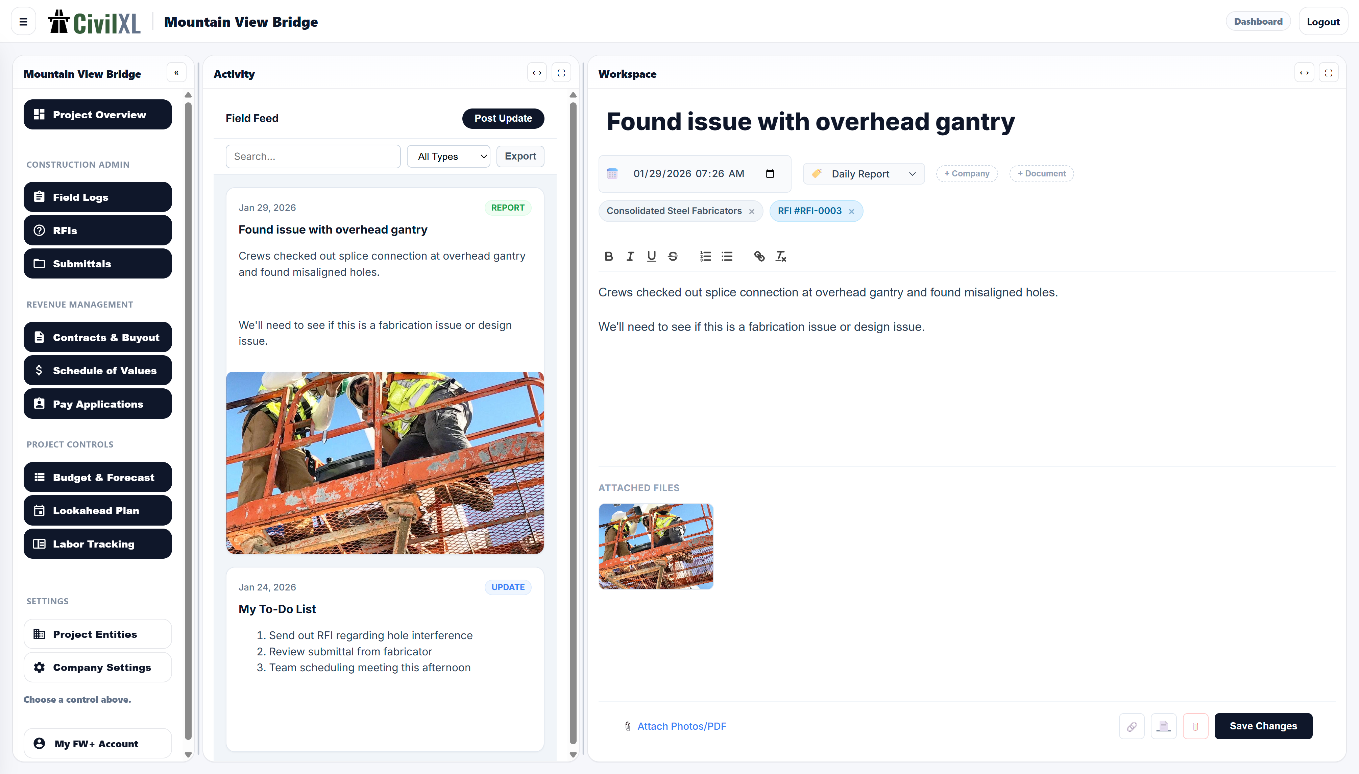The width and height of the screenshot is (1359, 774).
Task: Open hamburger menu at top left
Action: [23, 22]
